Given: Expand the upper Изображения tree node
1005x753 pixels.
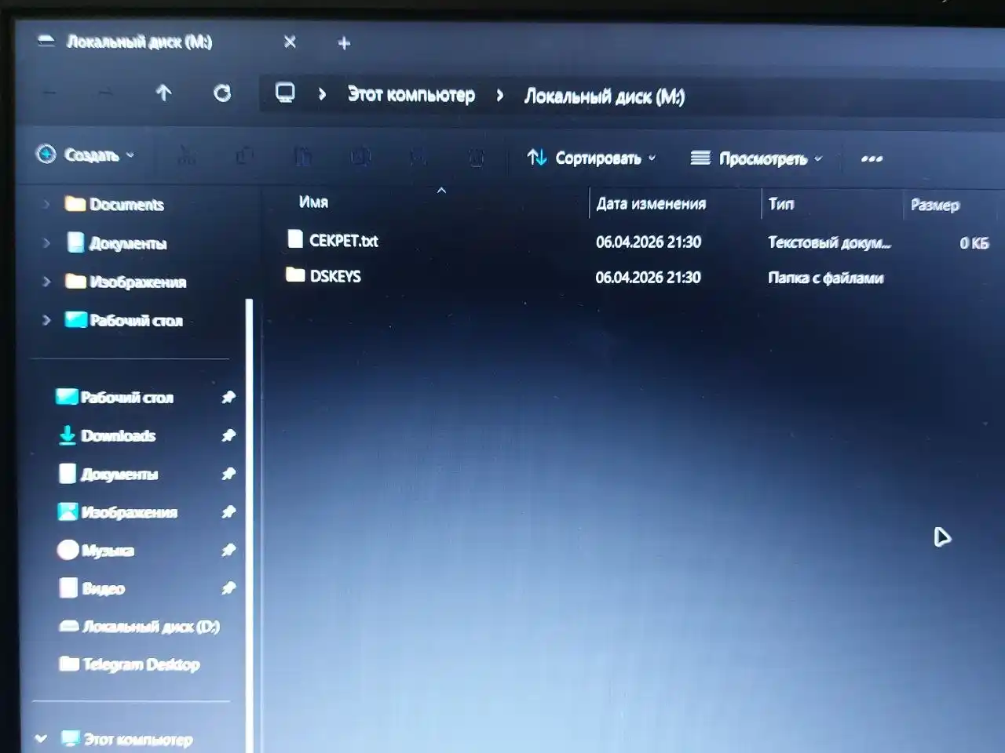Looking at the screenshot, I should click(x=46, y=281).
